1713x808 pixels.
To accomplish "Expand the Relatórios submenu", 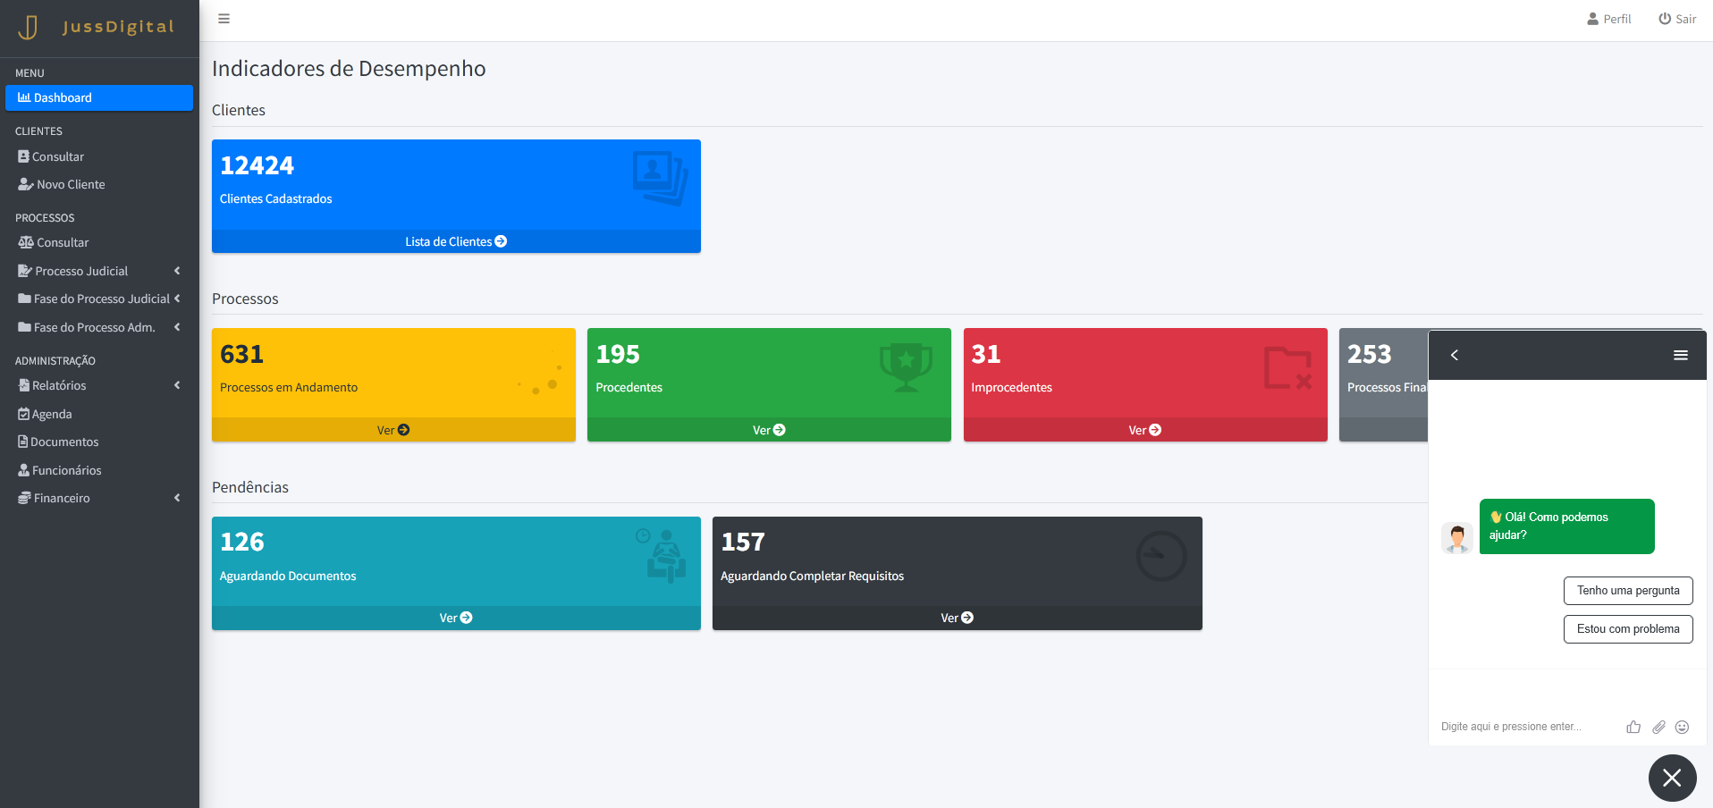I will (98, 385).
